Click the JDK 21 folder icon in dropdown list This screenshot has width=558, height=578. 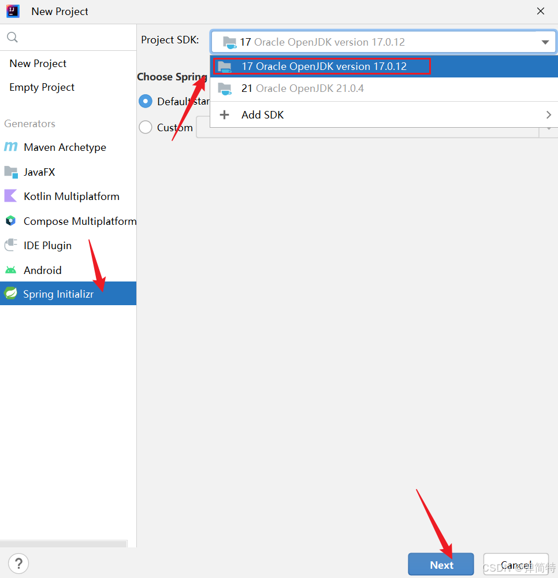[x=224, y=89]
